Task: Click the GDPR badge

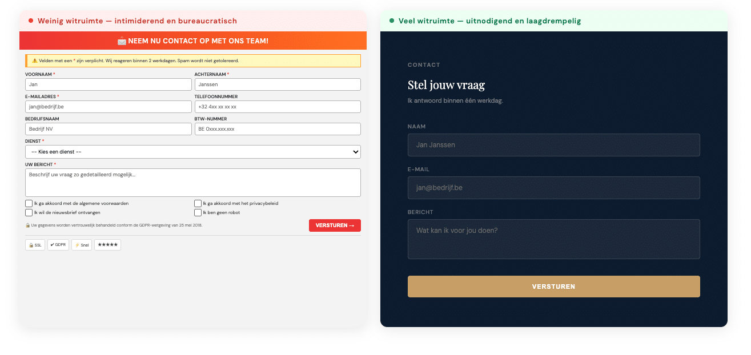Action: tap(58, 245)
